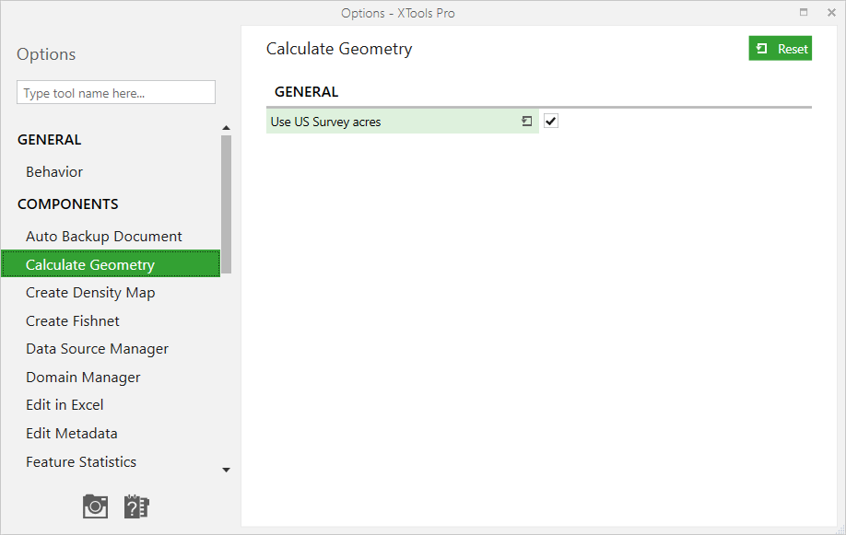Click the Reset button icon
Image resolution: width=846 pixels, height=535 pixels.
[x=762, y=49]
